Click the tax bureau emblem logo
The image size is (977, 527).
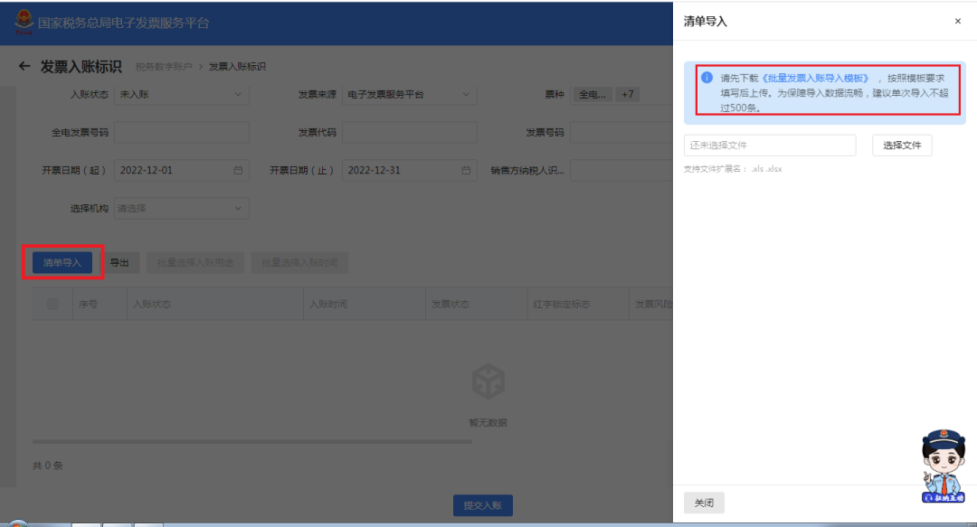coord(24,22)
